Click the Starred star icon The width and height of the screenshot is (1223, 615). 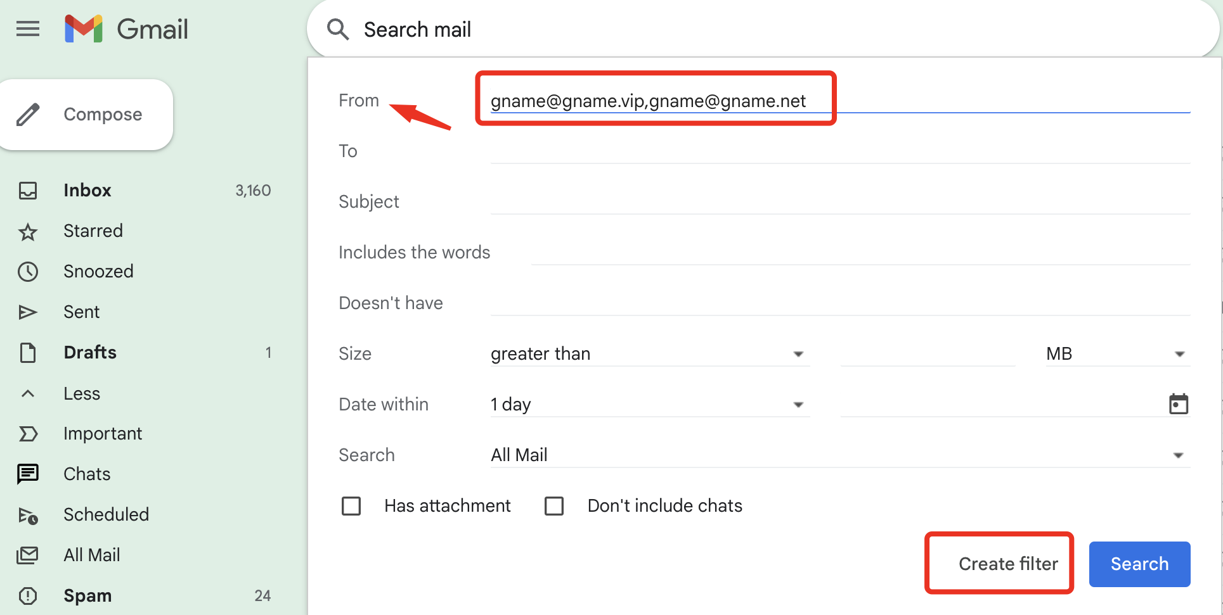click(28, 232)
